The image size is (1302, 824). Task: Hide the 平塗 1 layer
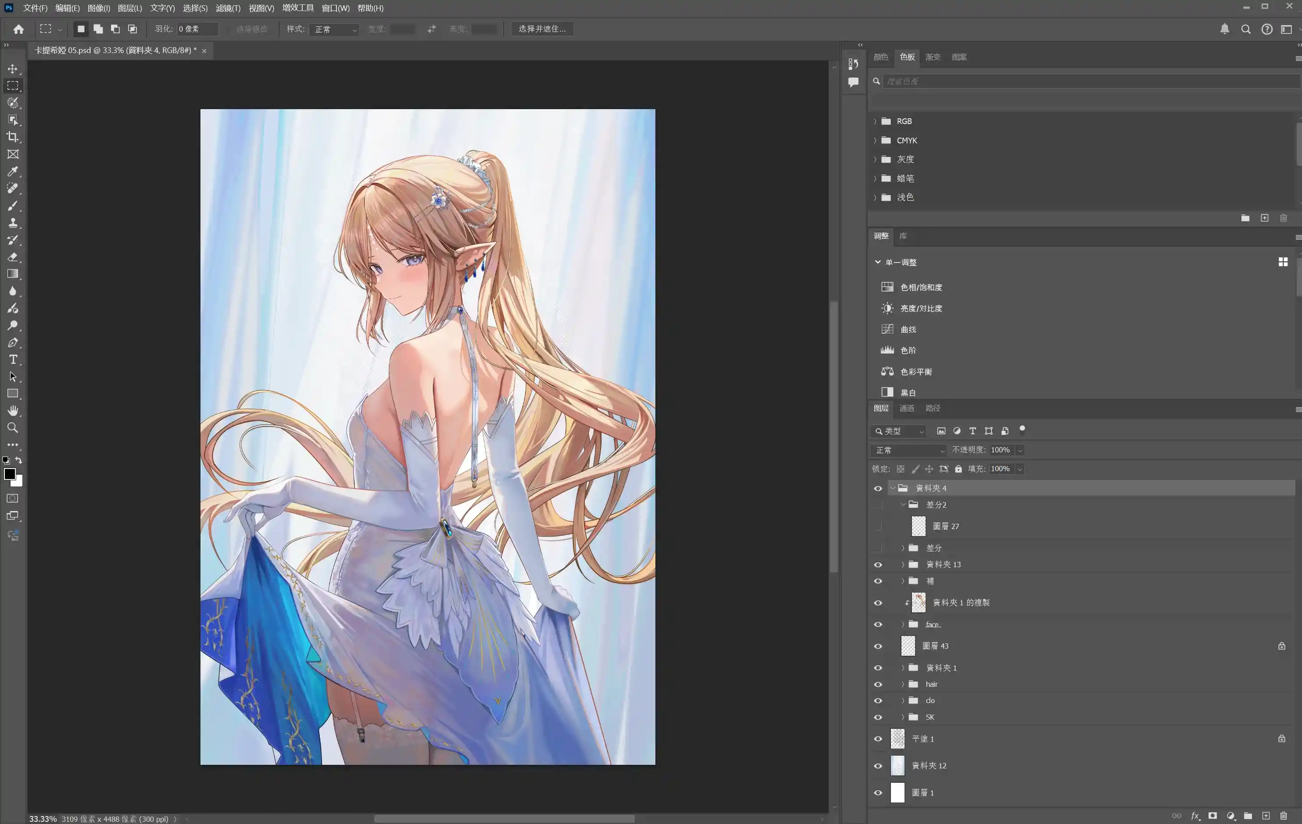(877, 739)
